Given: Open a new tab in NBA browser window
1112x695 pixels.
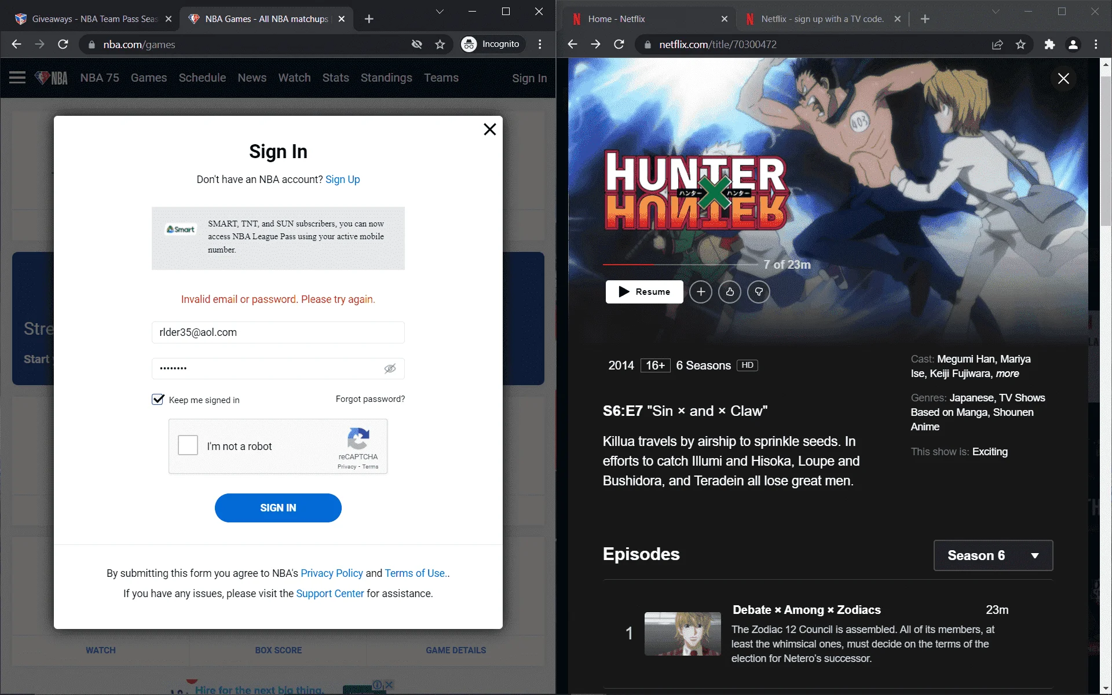Looking at the screenshot, I should point(369,19).
